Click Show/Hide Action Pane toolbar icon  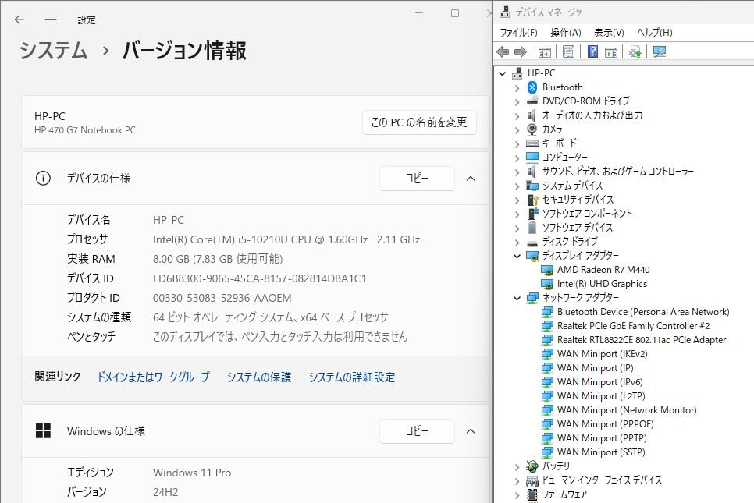pos(611,52)
